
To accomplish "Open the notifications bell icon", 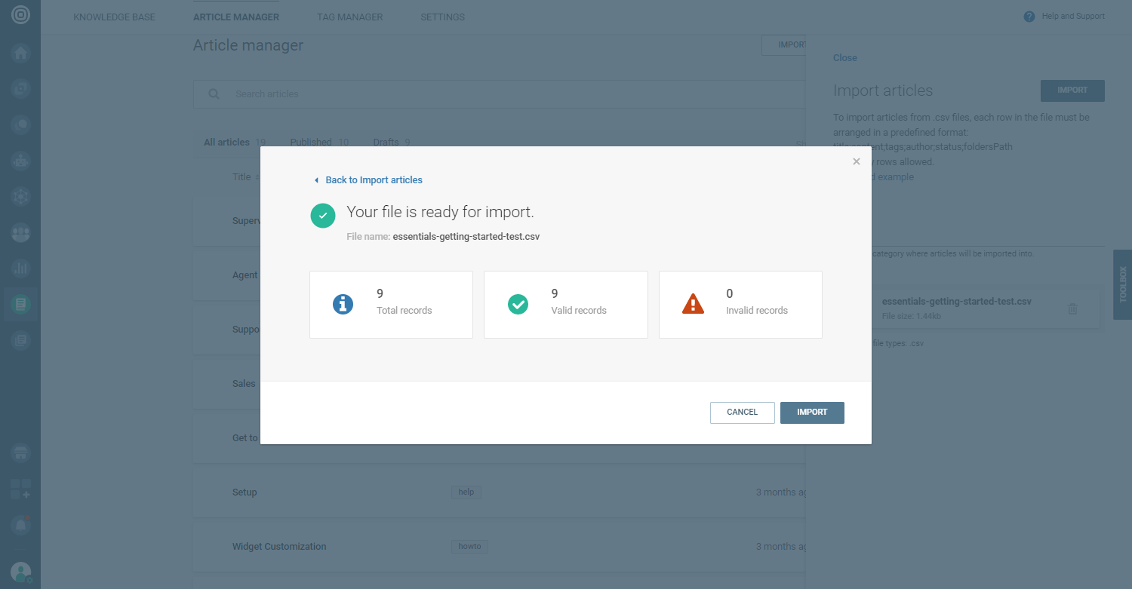I will pos(20,525).
